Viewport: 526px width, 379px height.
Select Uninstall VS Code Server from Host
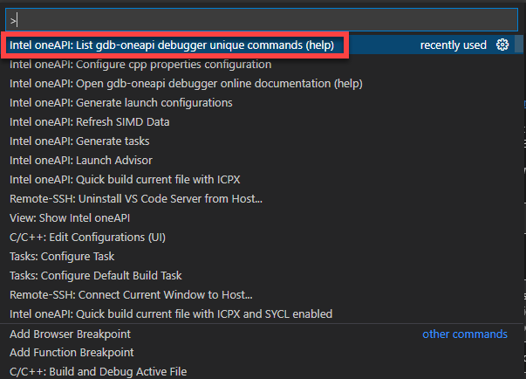pyautogui.click(x=136, y=199)
